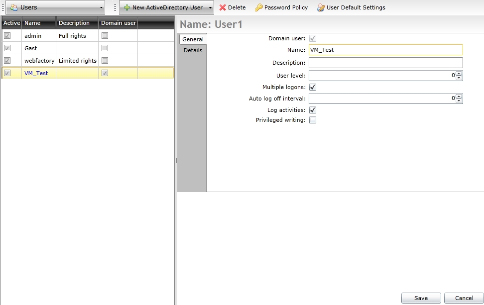Click the Users group icon in toolbar
This screenshot has width=484, height=305.
pyautogui.click(x=14, y=7)
